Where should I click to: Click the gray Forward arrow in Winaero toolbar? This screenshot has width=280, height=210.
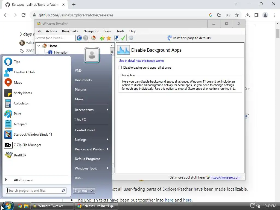(86, 38)
